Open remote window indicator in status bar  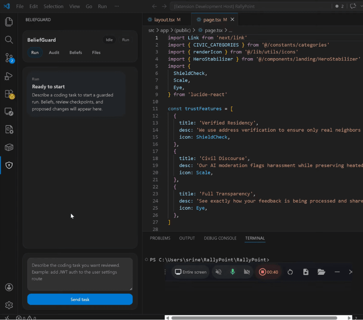point(7,318)
